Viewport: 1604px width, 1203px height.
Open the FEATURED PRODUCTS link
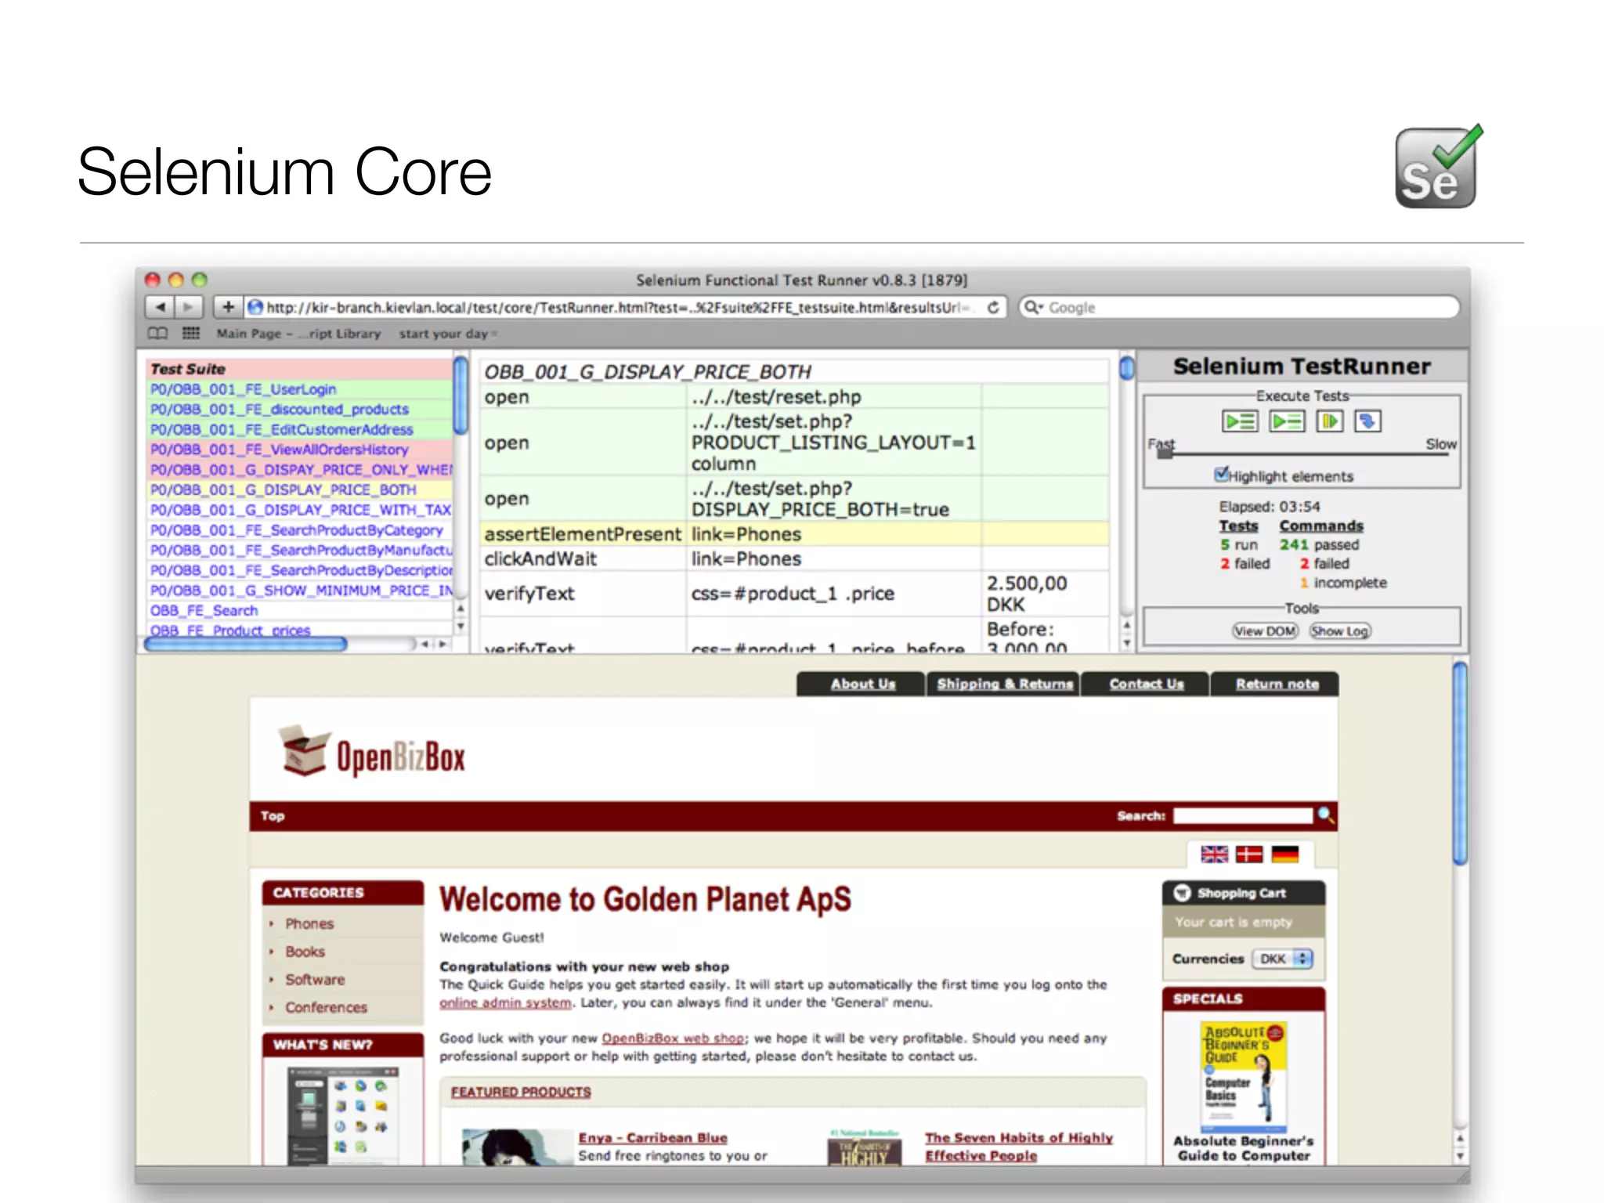click(x=521, y=1092)
